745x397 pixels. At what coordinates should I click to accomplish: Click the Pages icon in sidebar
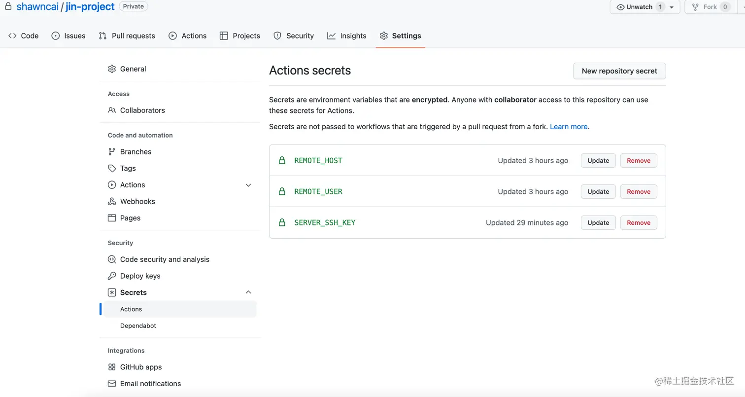click(112, 218)
